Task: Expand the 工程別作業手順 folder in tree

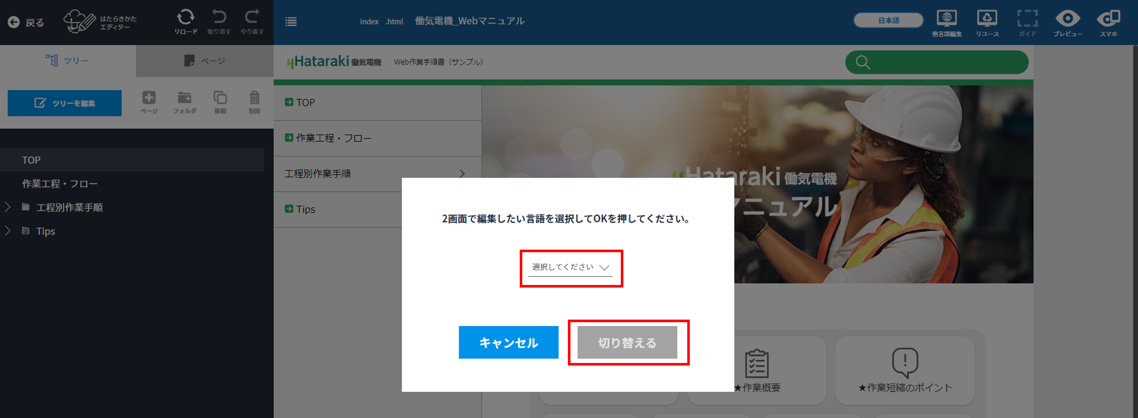Action: tap(8, 207)
